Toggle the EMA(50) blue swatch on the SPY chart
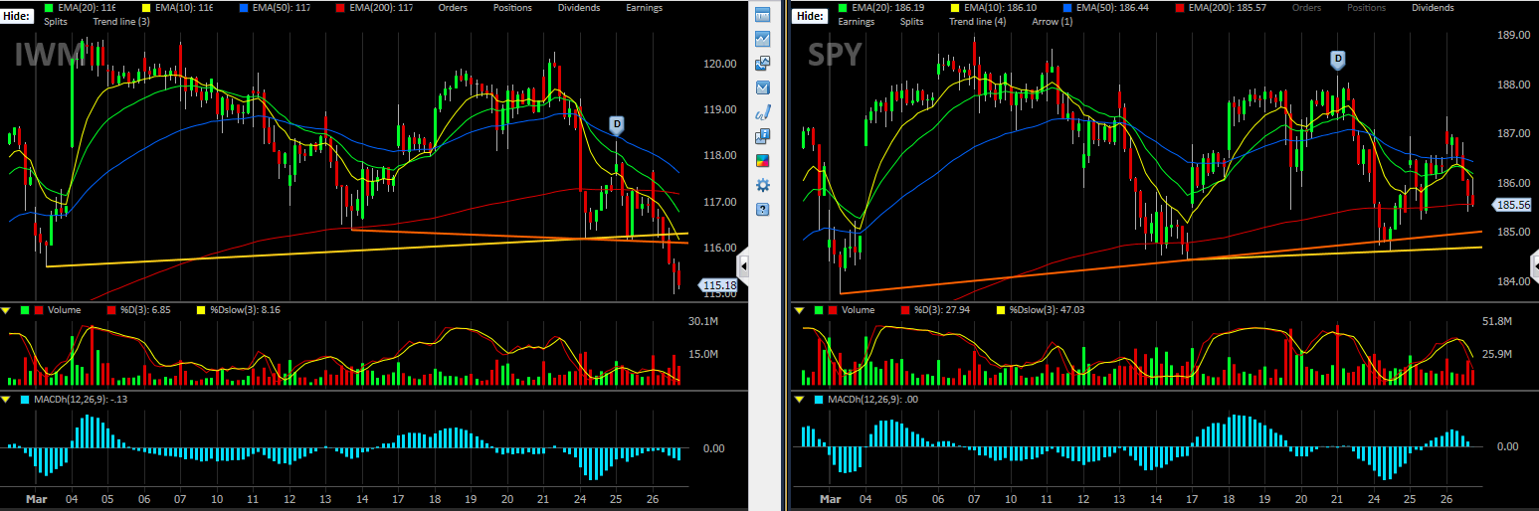Image resolution: width=1539 pixels, height=511 pixels. (x=1065, y=8)
